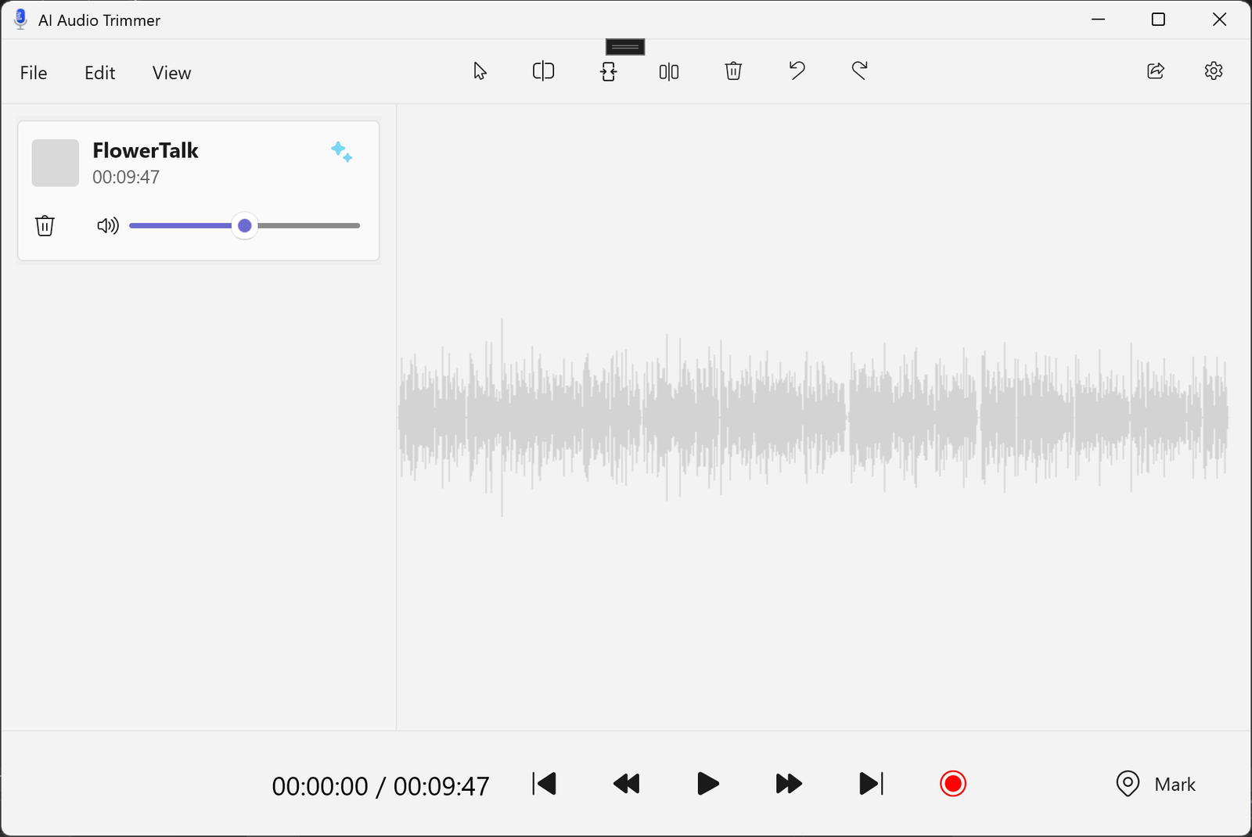Play the FlowerTalk audio
The image size is (1252, 837).
[707, 784]
